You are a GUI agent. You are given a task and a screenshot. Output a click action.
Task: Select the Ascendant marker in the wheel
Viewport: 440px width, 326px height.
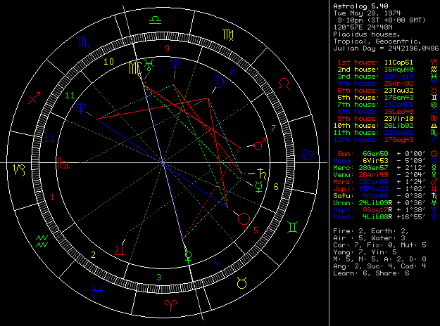click(x=63, y=167)
